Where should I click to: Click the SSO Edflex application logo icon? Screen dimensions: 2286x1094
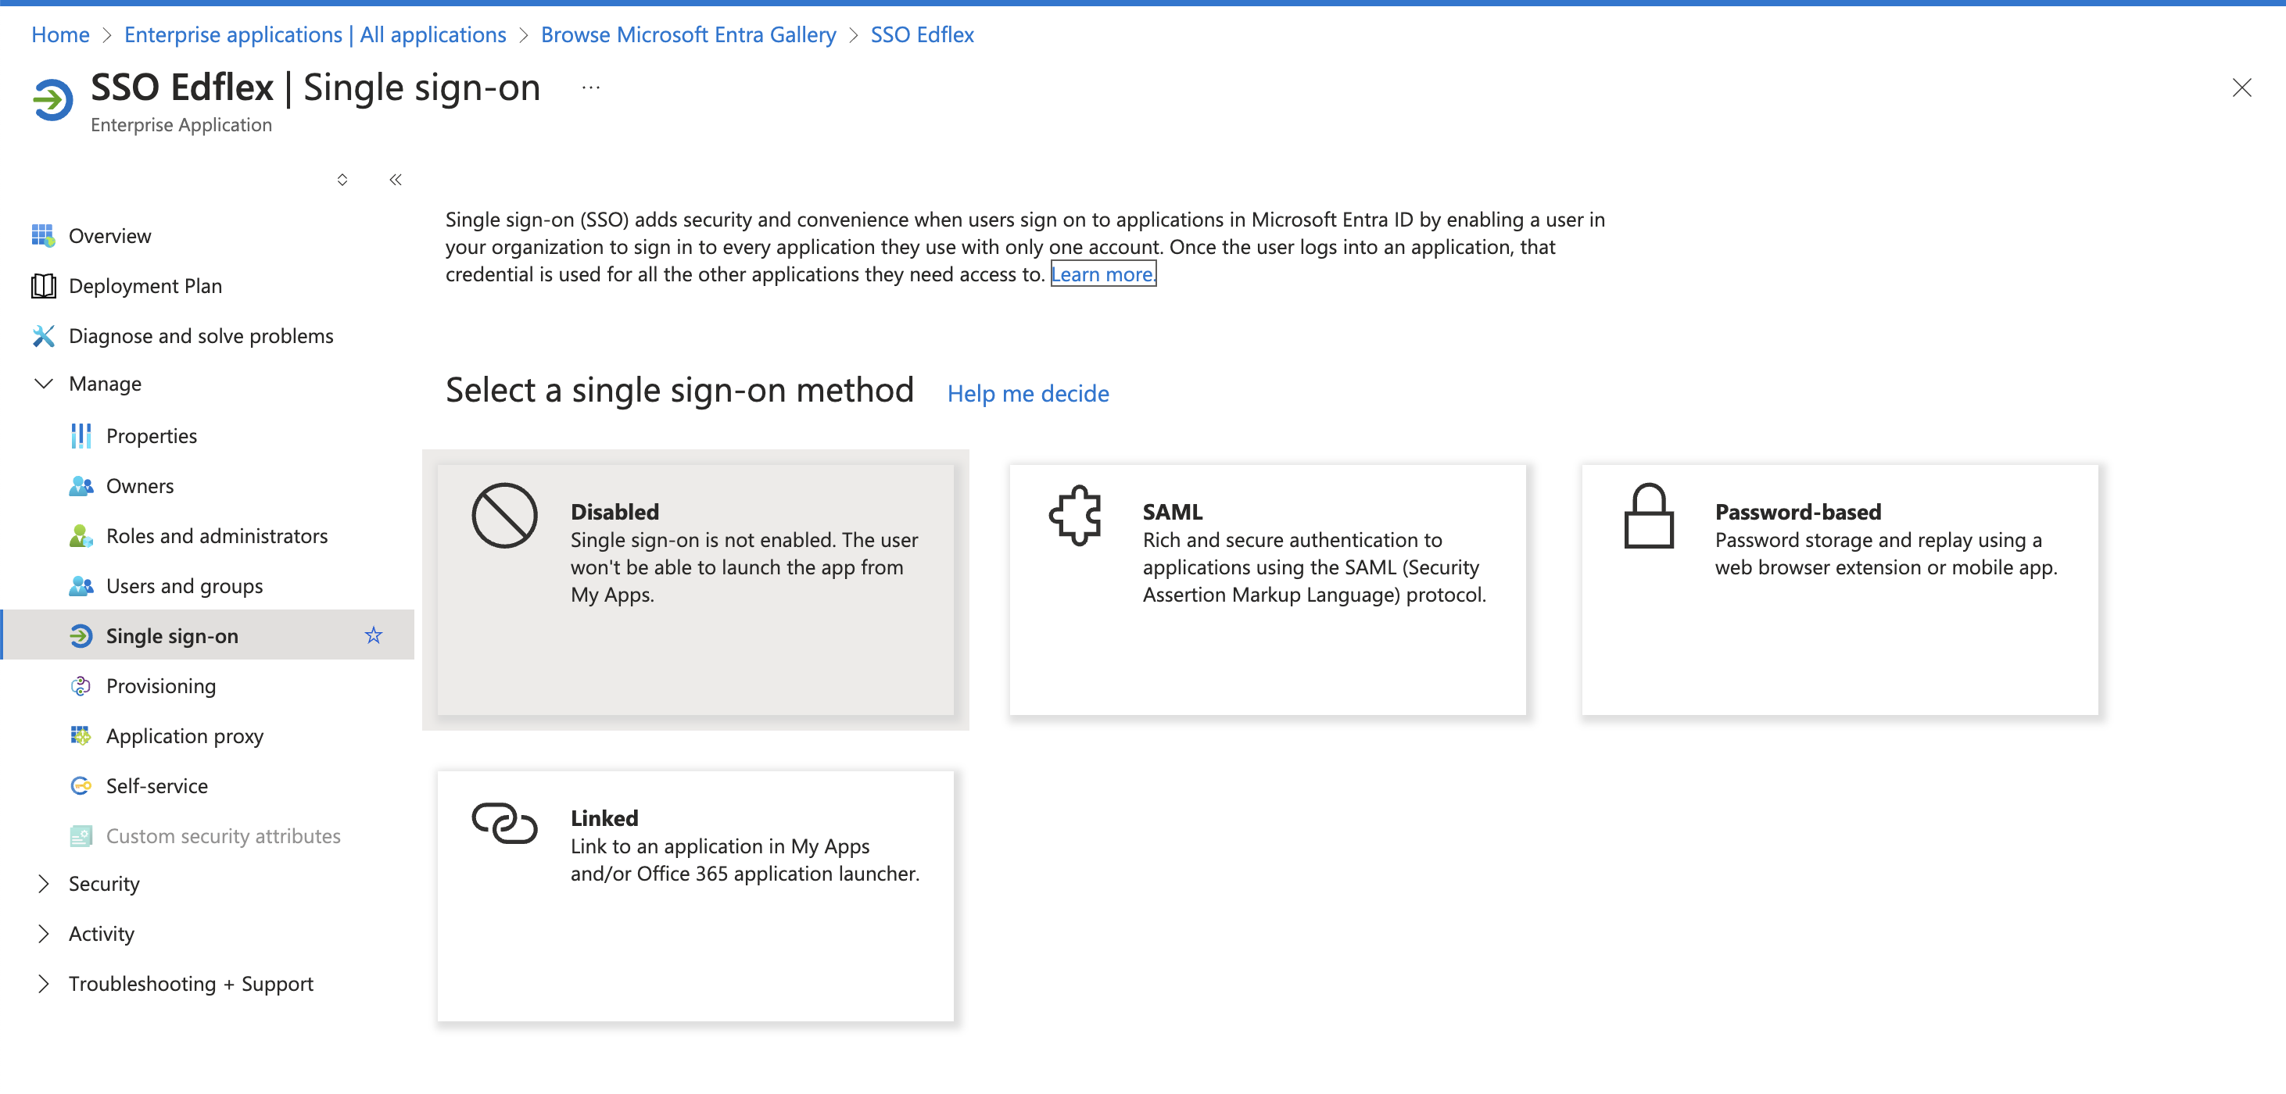(52, 99)
